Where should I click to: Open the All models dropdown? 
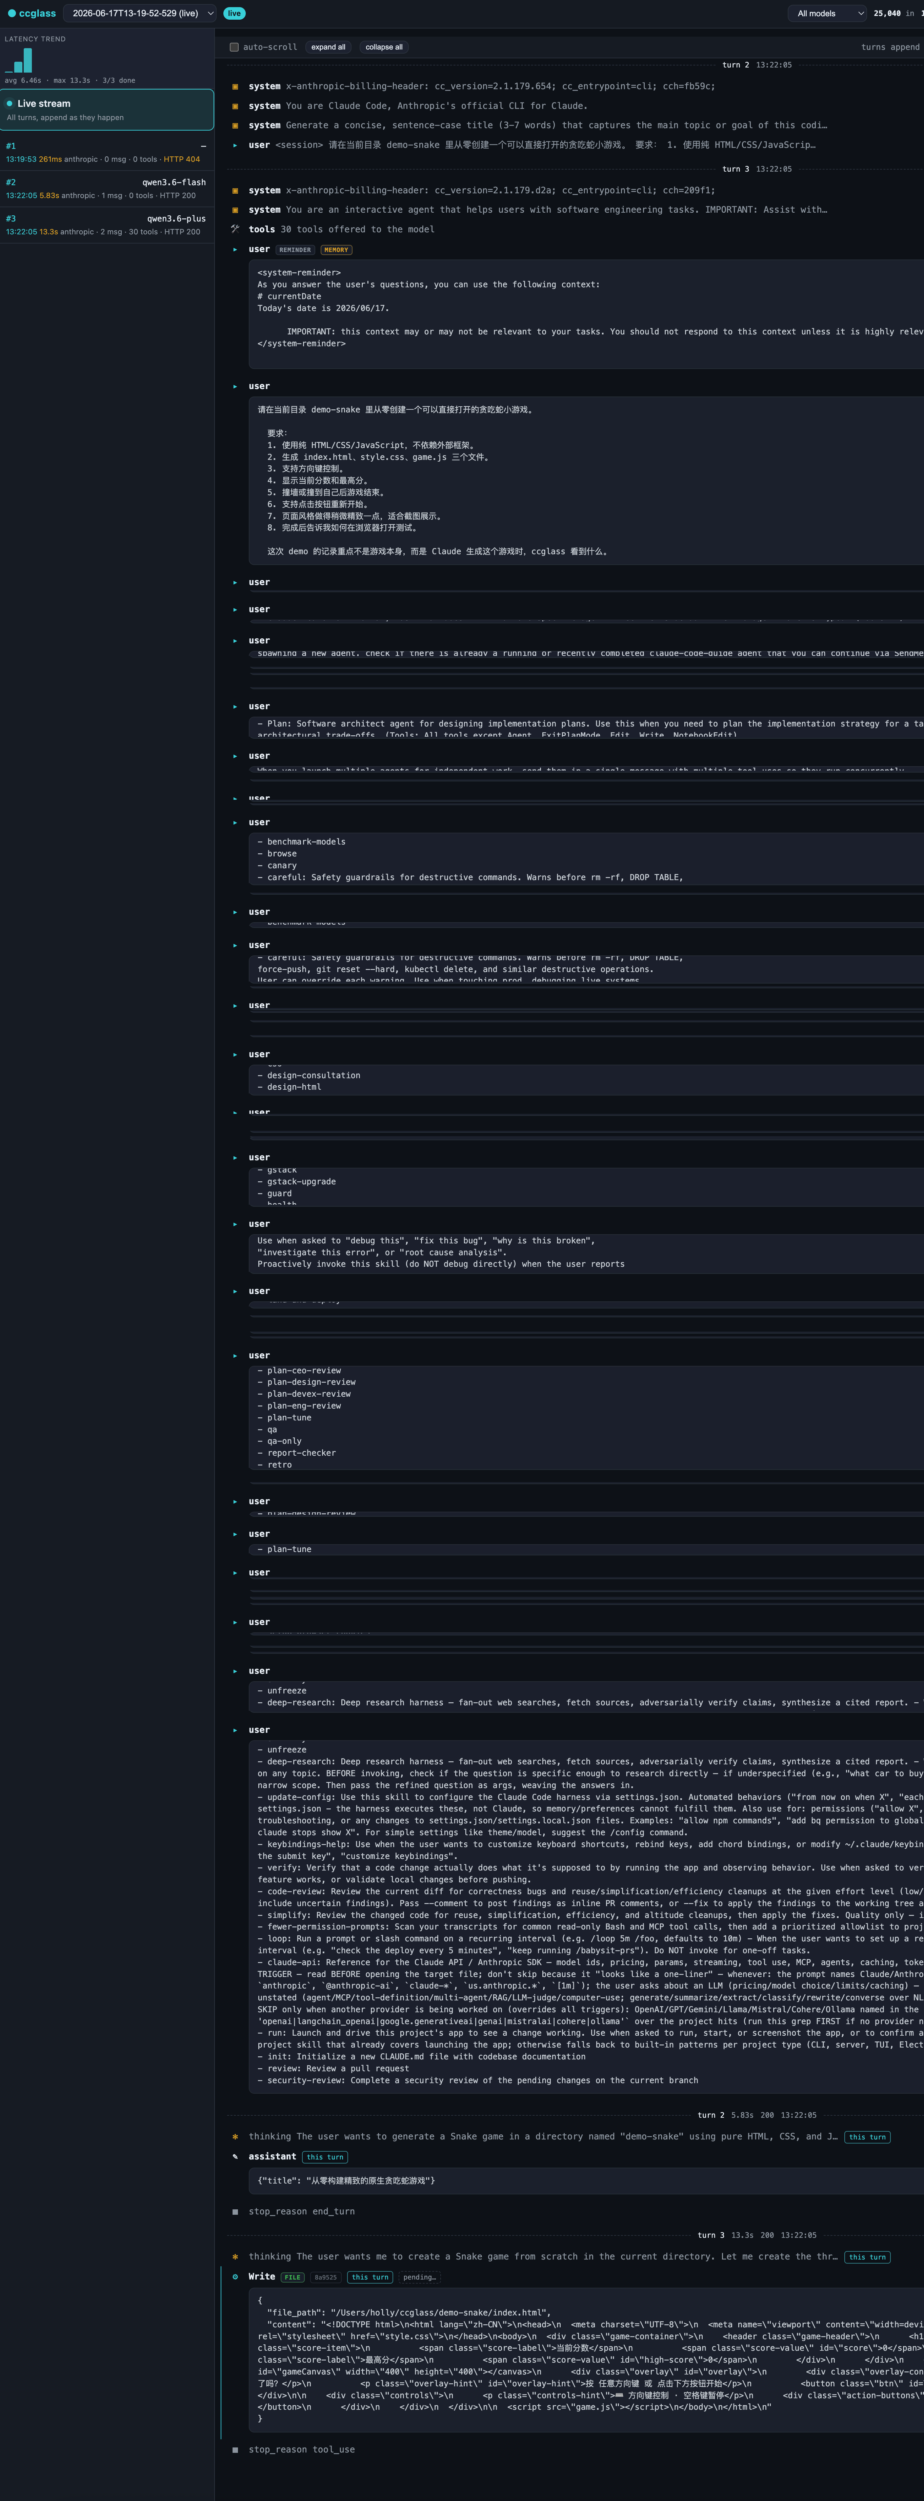pyautogui.click(x=827, y=14)
